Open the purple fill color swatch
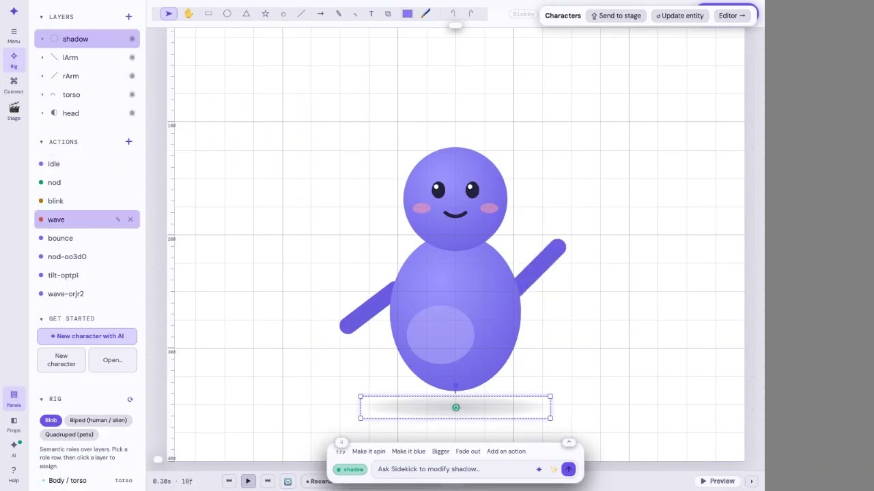Image resolution: width=874 pixels, height=491 pixels. coord(408,14)
